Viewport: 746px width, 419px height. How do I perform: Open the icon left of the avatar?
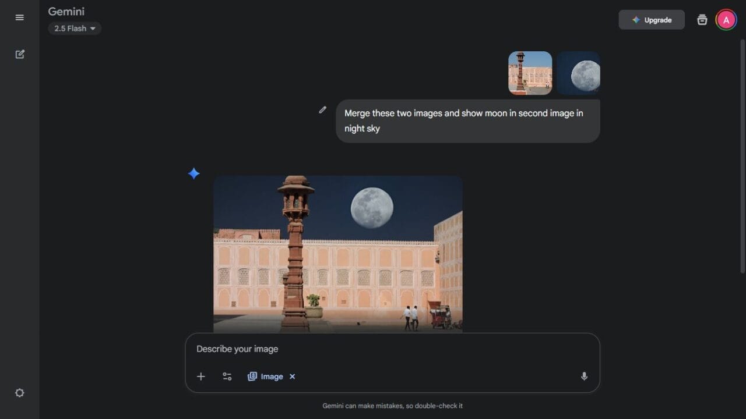point(702,20)
